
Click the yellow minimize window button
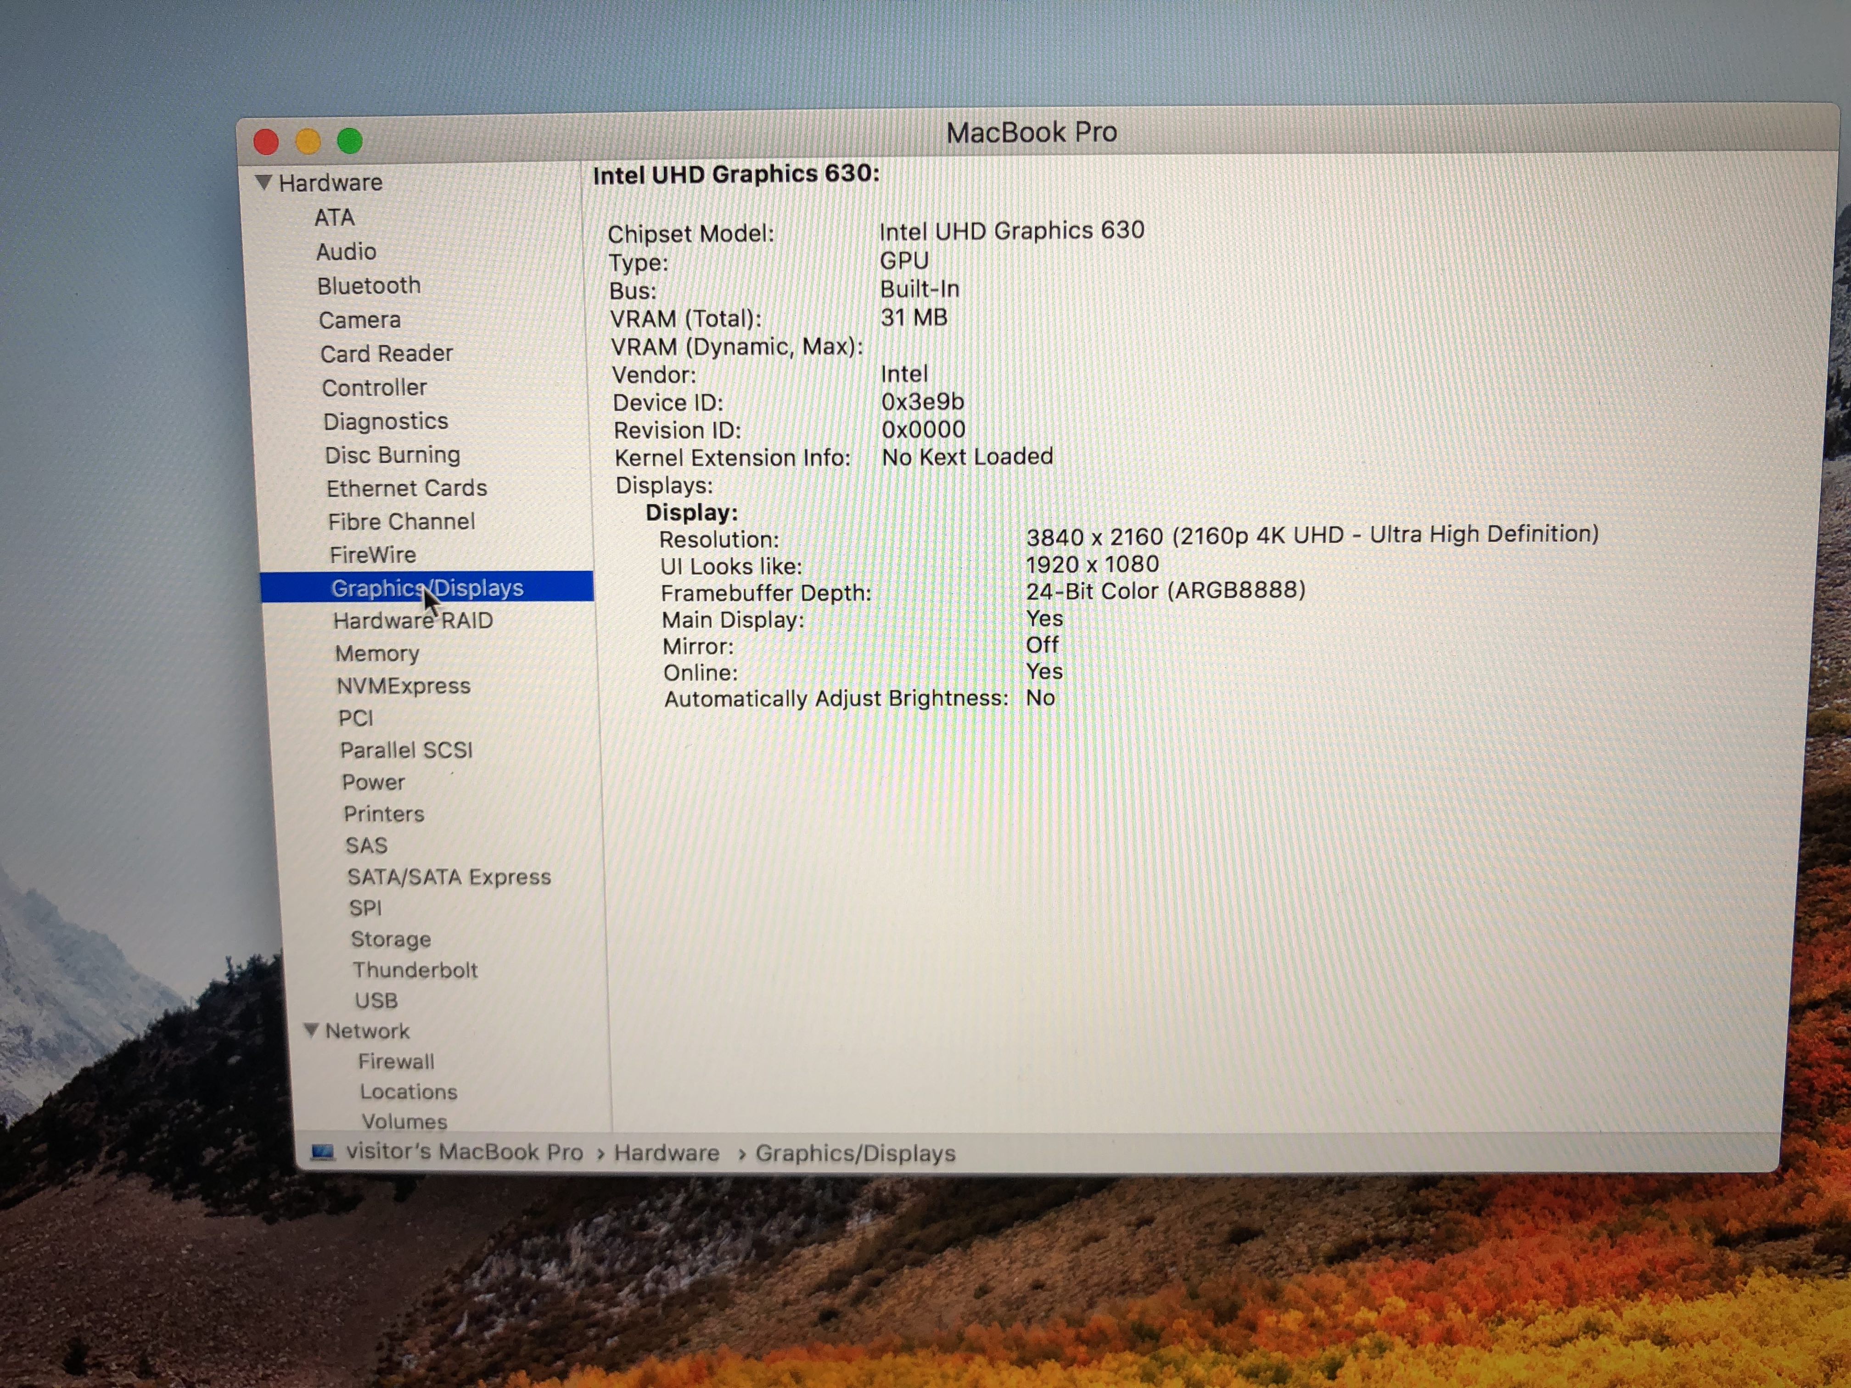point(308,141)
